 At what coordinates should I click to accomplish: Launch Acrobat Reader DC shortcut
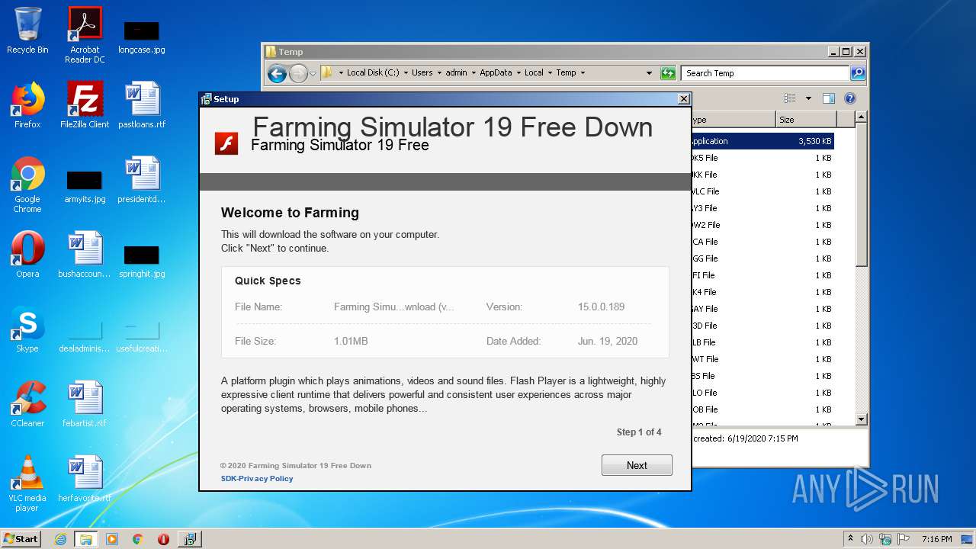[x=85, y=35]
